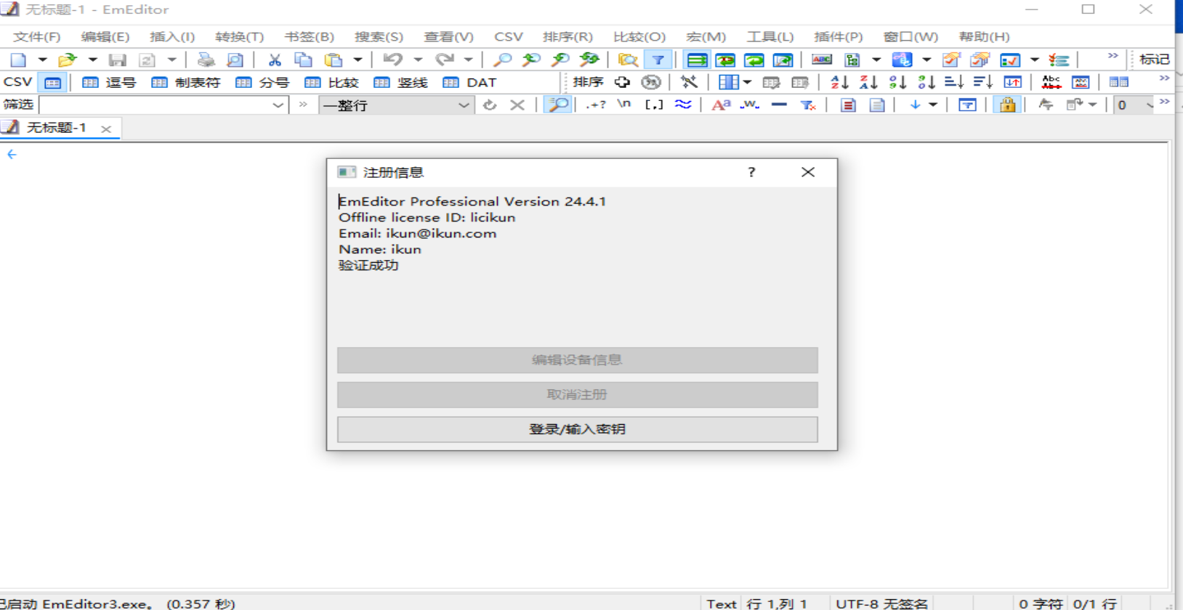1183x610 pixels.
Task: Toggle match case Aa option
Action: [x=721, y=105]
